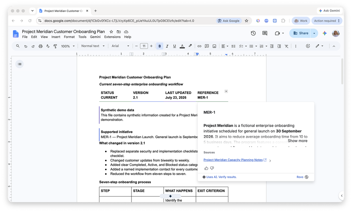The height and width of the screenshot is (212, 352).
Task: Increase font size with plus button
Action: click(151, 46)
